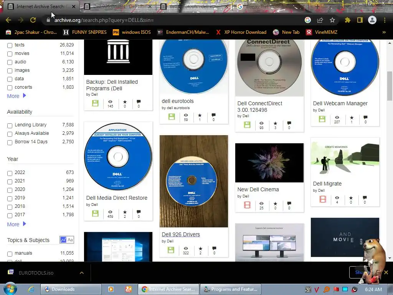Check the audio media type filter
The height and width of the screenshot is (295, 393).
(10, 63)
